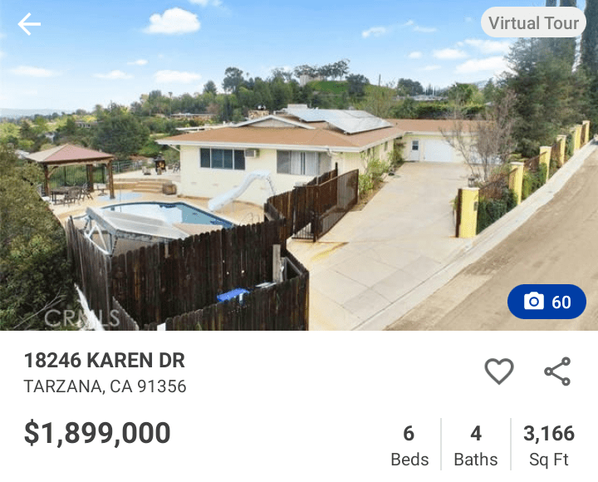Screen dimensions: 598x482
Task: Save listing with the heart icon
Action: (x=499, y=371)
